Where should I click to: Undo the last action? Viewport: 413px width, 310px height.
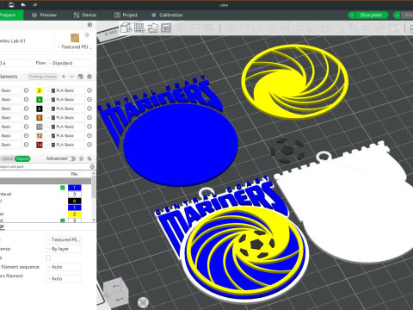23,5
